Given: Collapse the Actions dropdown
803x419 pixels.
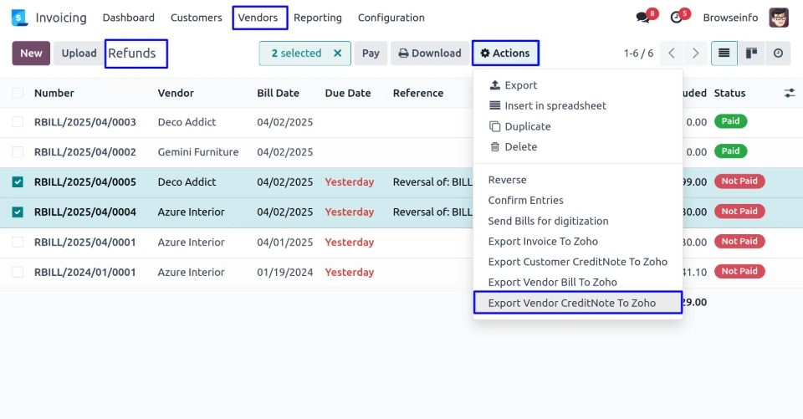Looking at the screenshot, I should tap(505, 54).
